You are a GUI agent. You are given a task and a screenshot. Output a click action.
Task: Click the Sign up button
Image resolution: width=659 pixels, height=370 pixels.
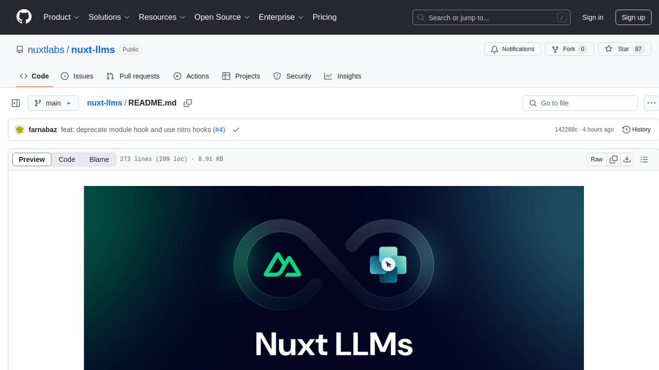pyautogui.click(x=633, y=17)
